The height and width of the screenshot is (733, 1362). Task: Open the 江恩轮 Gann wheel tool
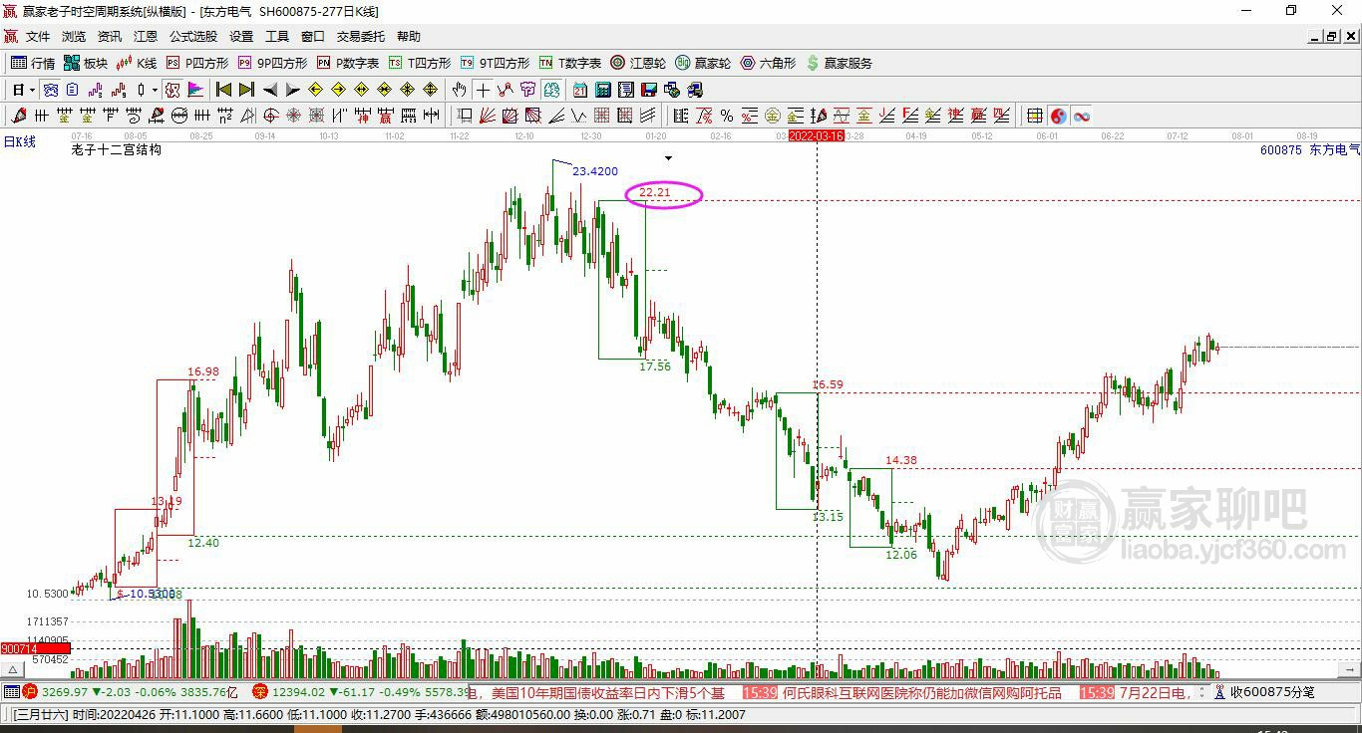click(638, 63)
